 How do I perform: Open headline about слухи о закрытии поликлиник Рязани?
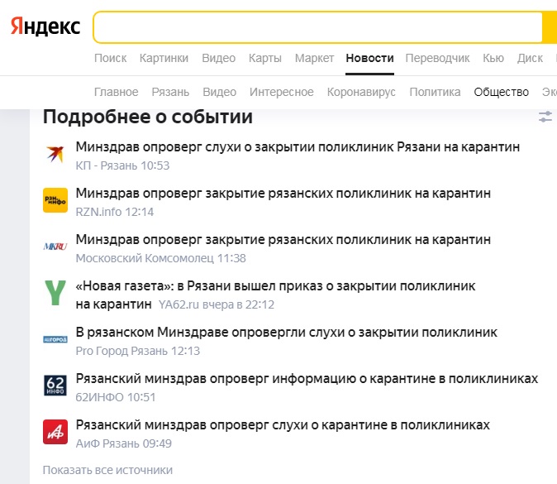click(x=298, y=147)
